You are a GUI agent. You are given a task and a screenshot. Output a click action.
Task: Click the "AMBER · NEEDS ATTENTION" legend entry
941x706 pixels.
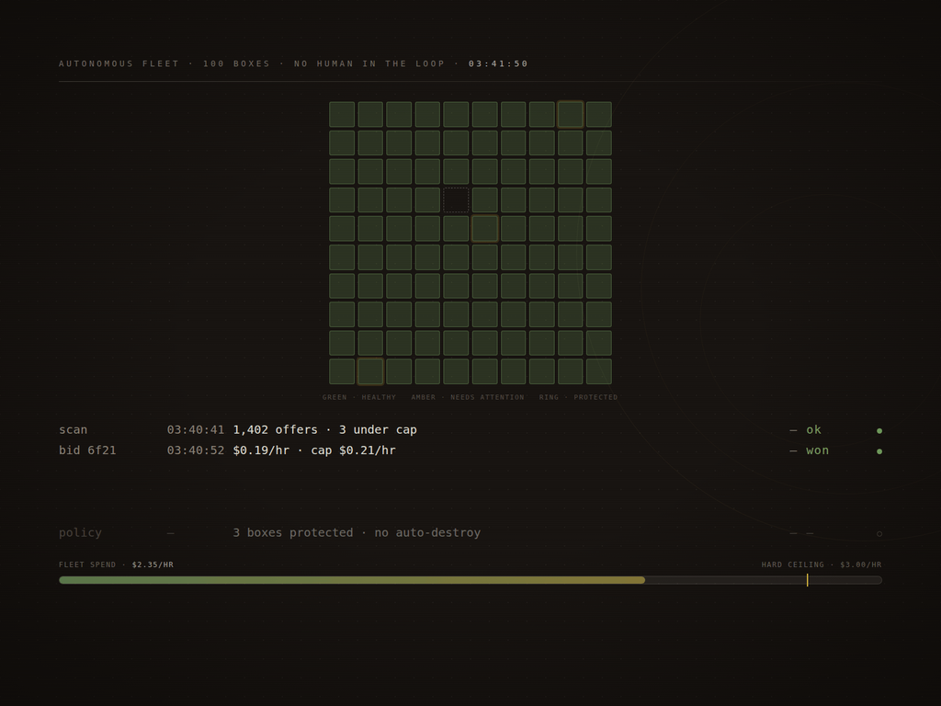tap(468, 397)
